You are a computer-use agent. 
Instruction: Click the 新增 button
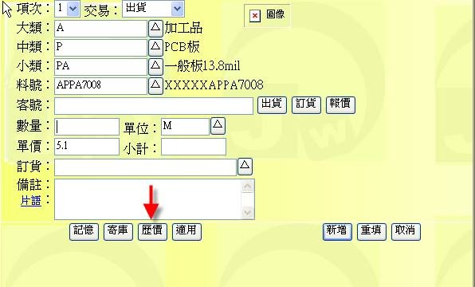point(337,232)
